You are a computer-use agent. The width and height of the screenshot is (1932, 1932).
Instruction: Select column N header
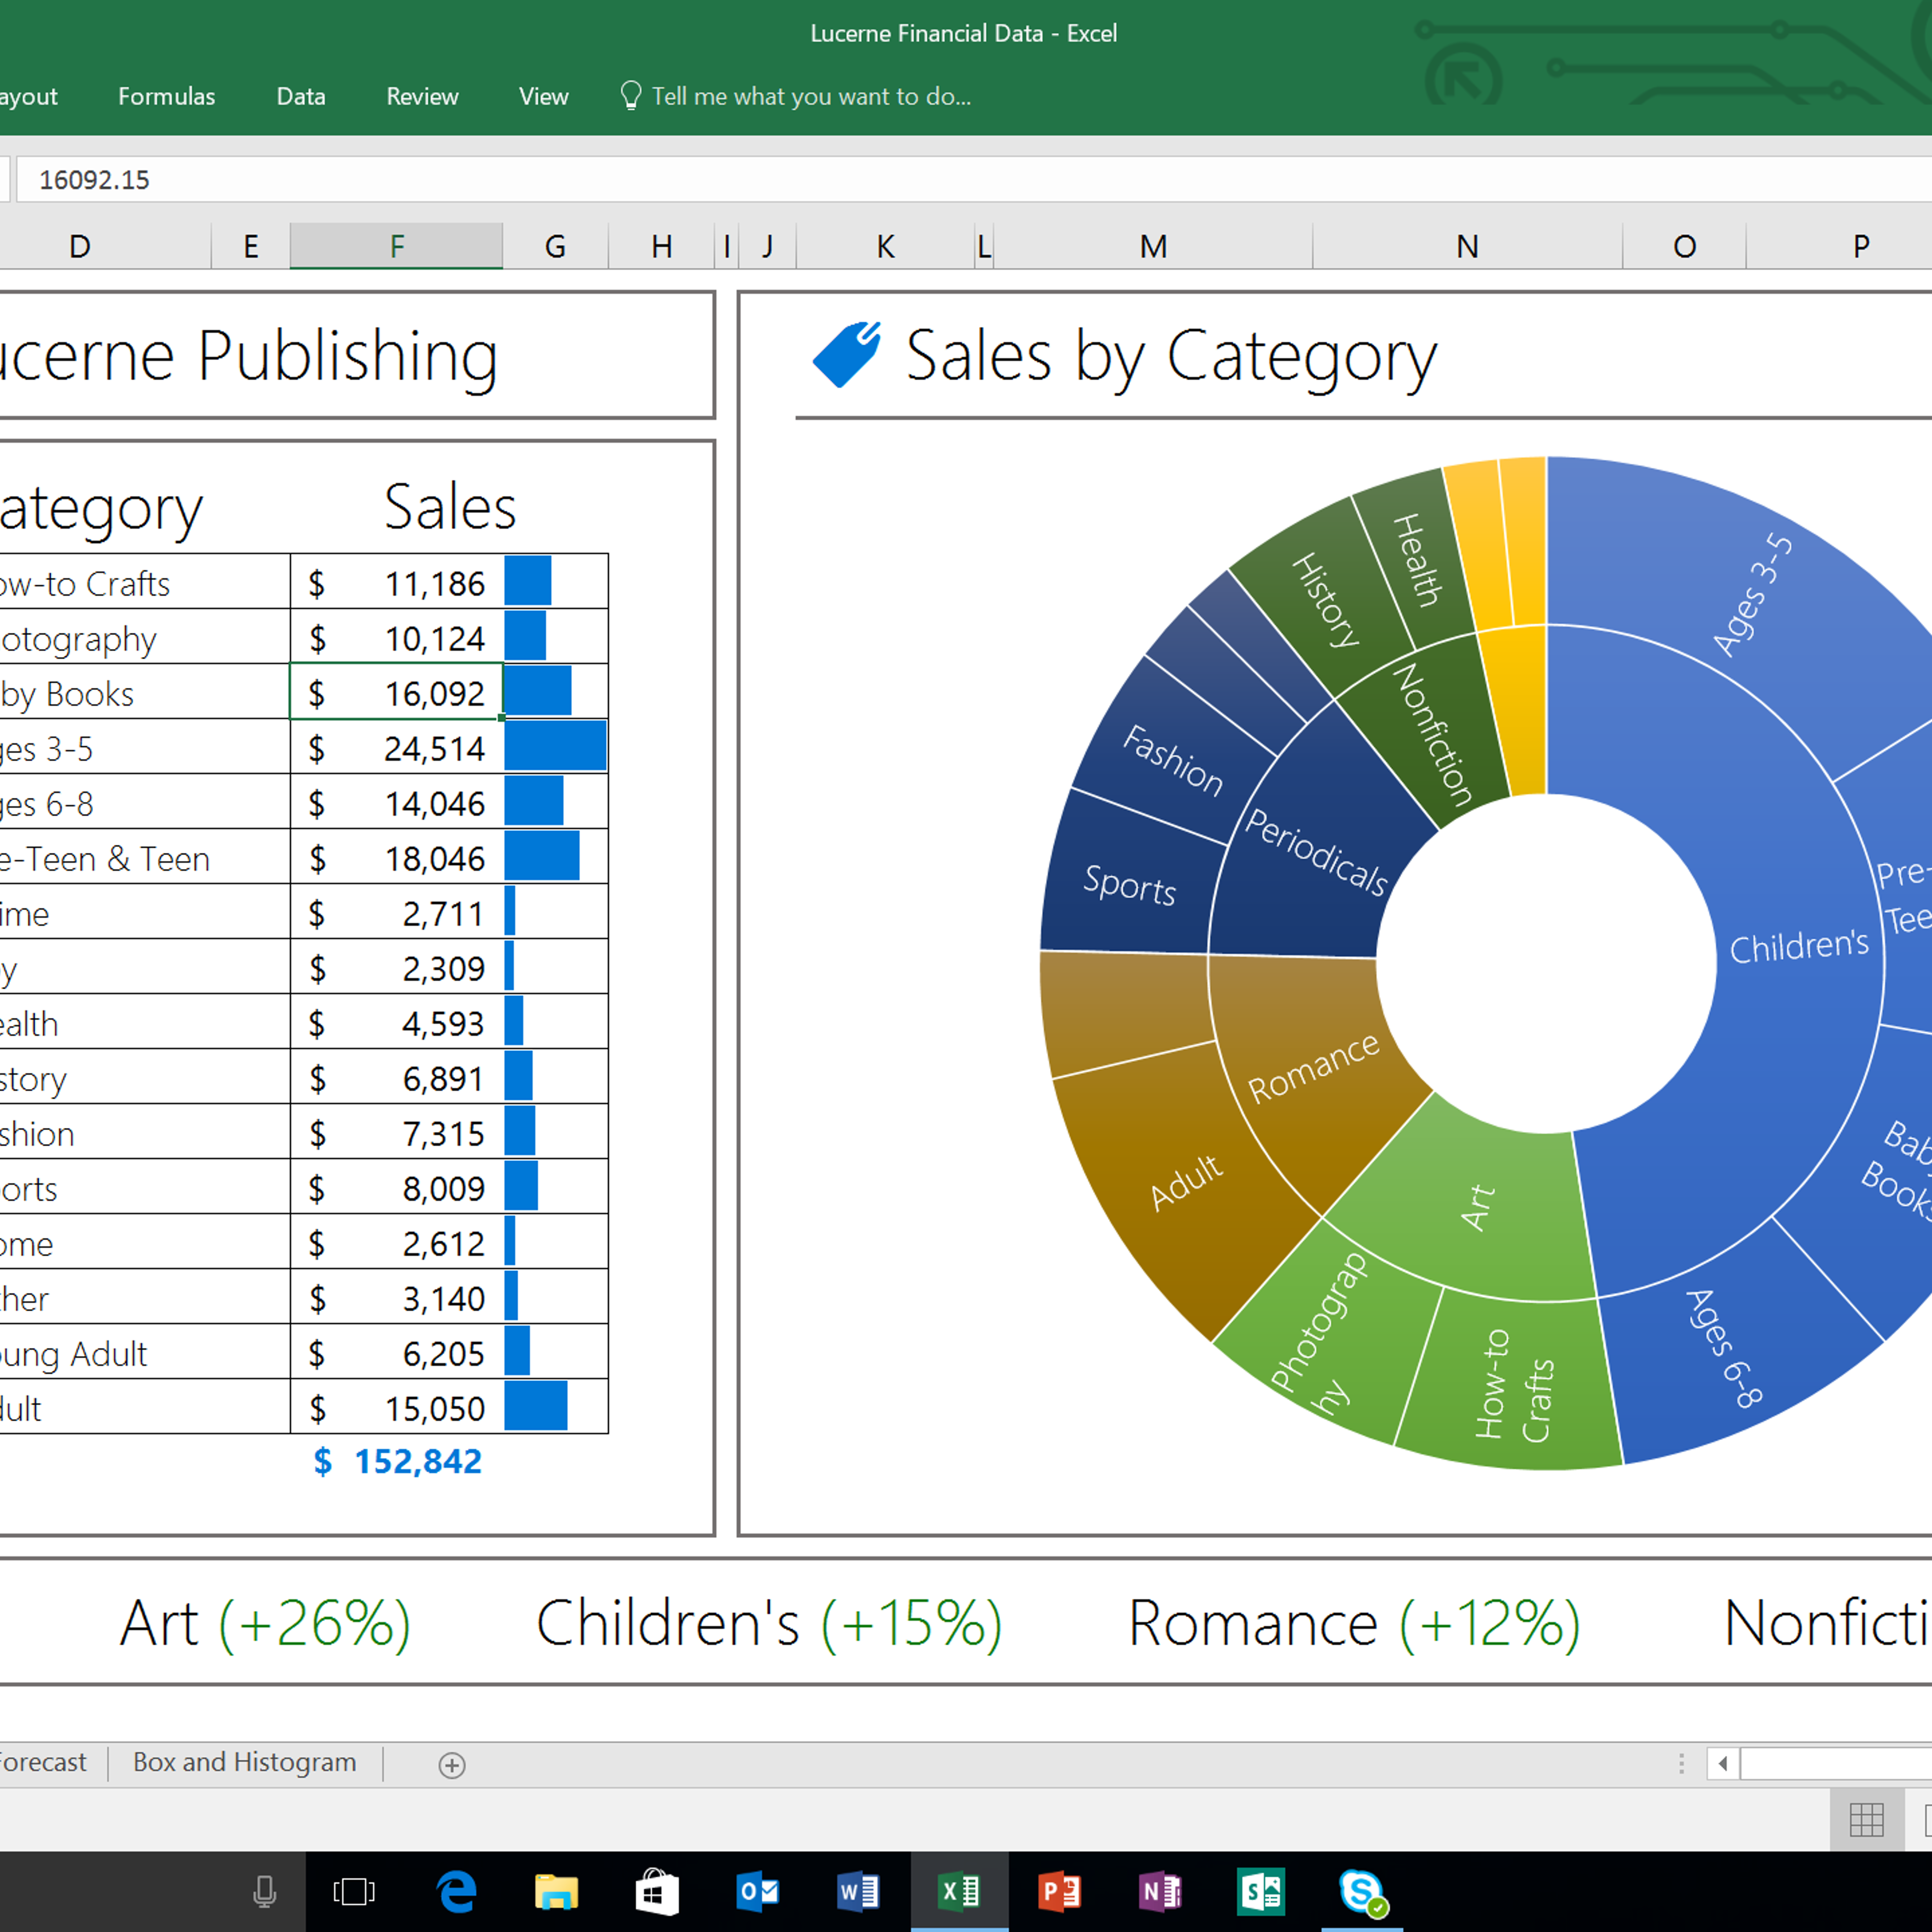[x=1467, y=246]
